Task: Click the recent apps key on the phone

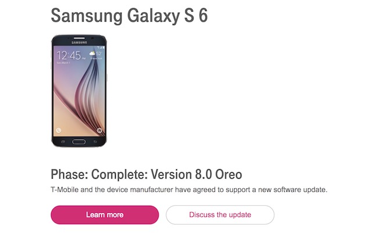Action: coord(63,142)
